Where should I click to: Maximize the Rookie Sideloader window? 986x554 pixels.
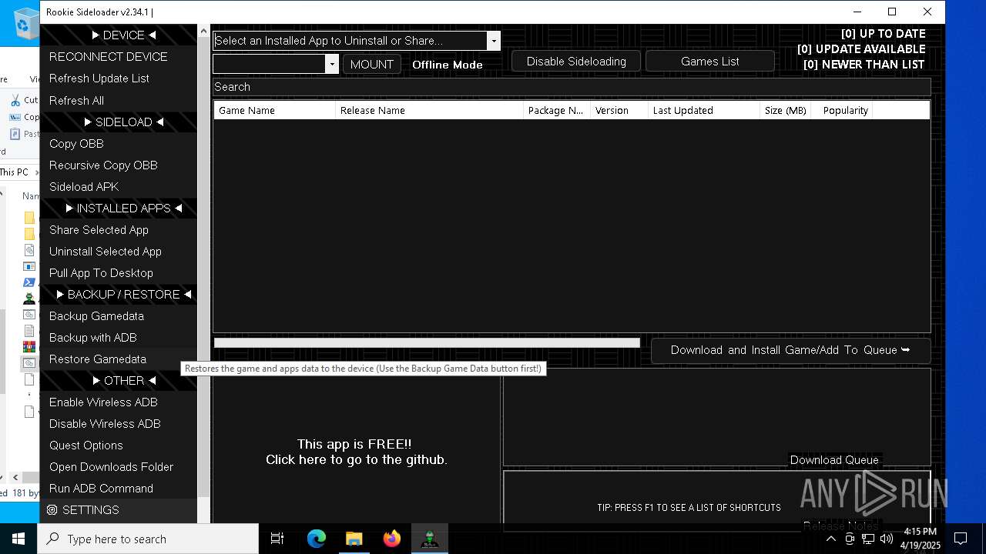click(x=892, y=12)
